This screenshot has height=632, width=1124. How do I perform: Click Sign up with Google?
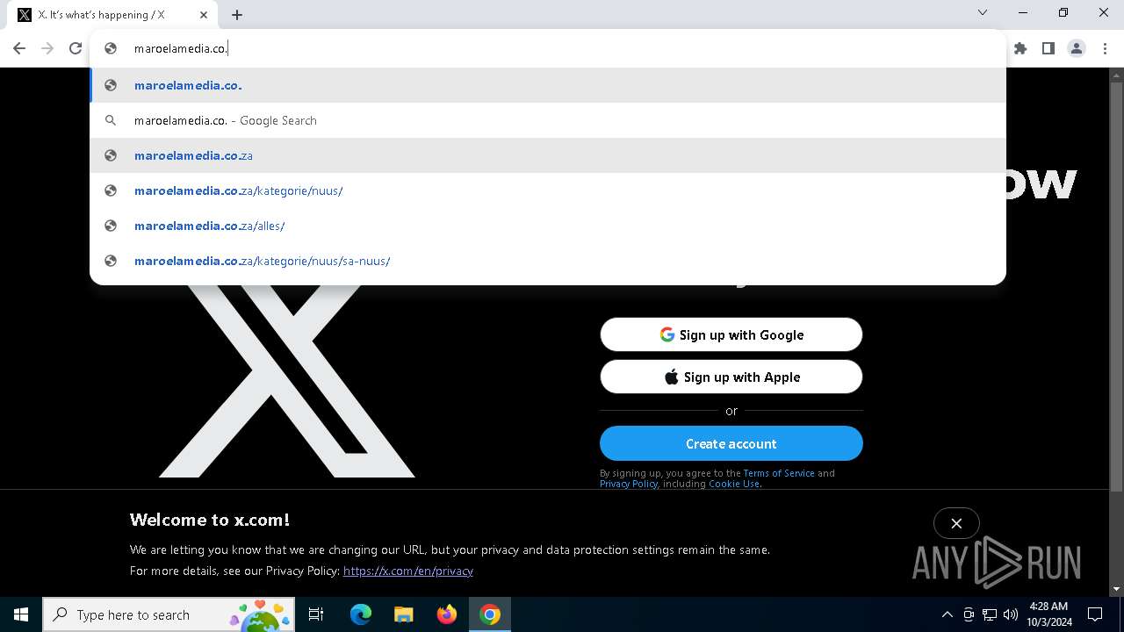point(731,334)
